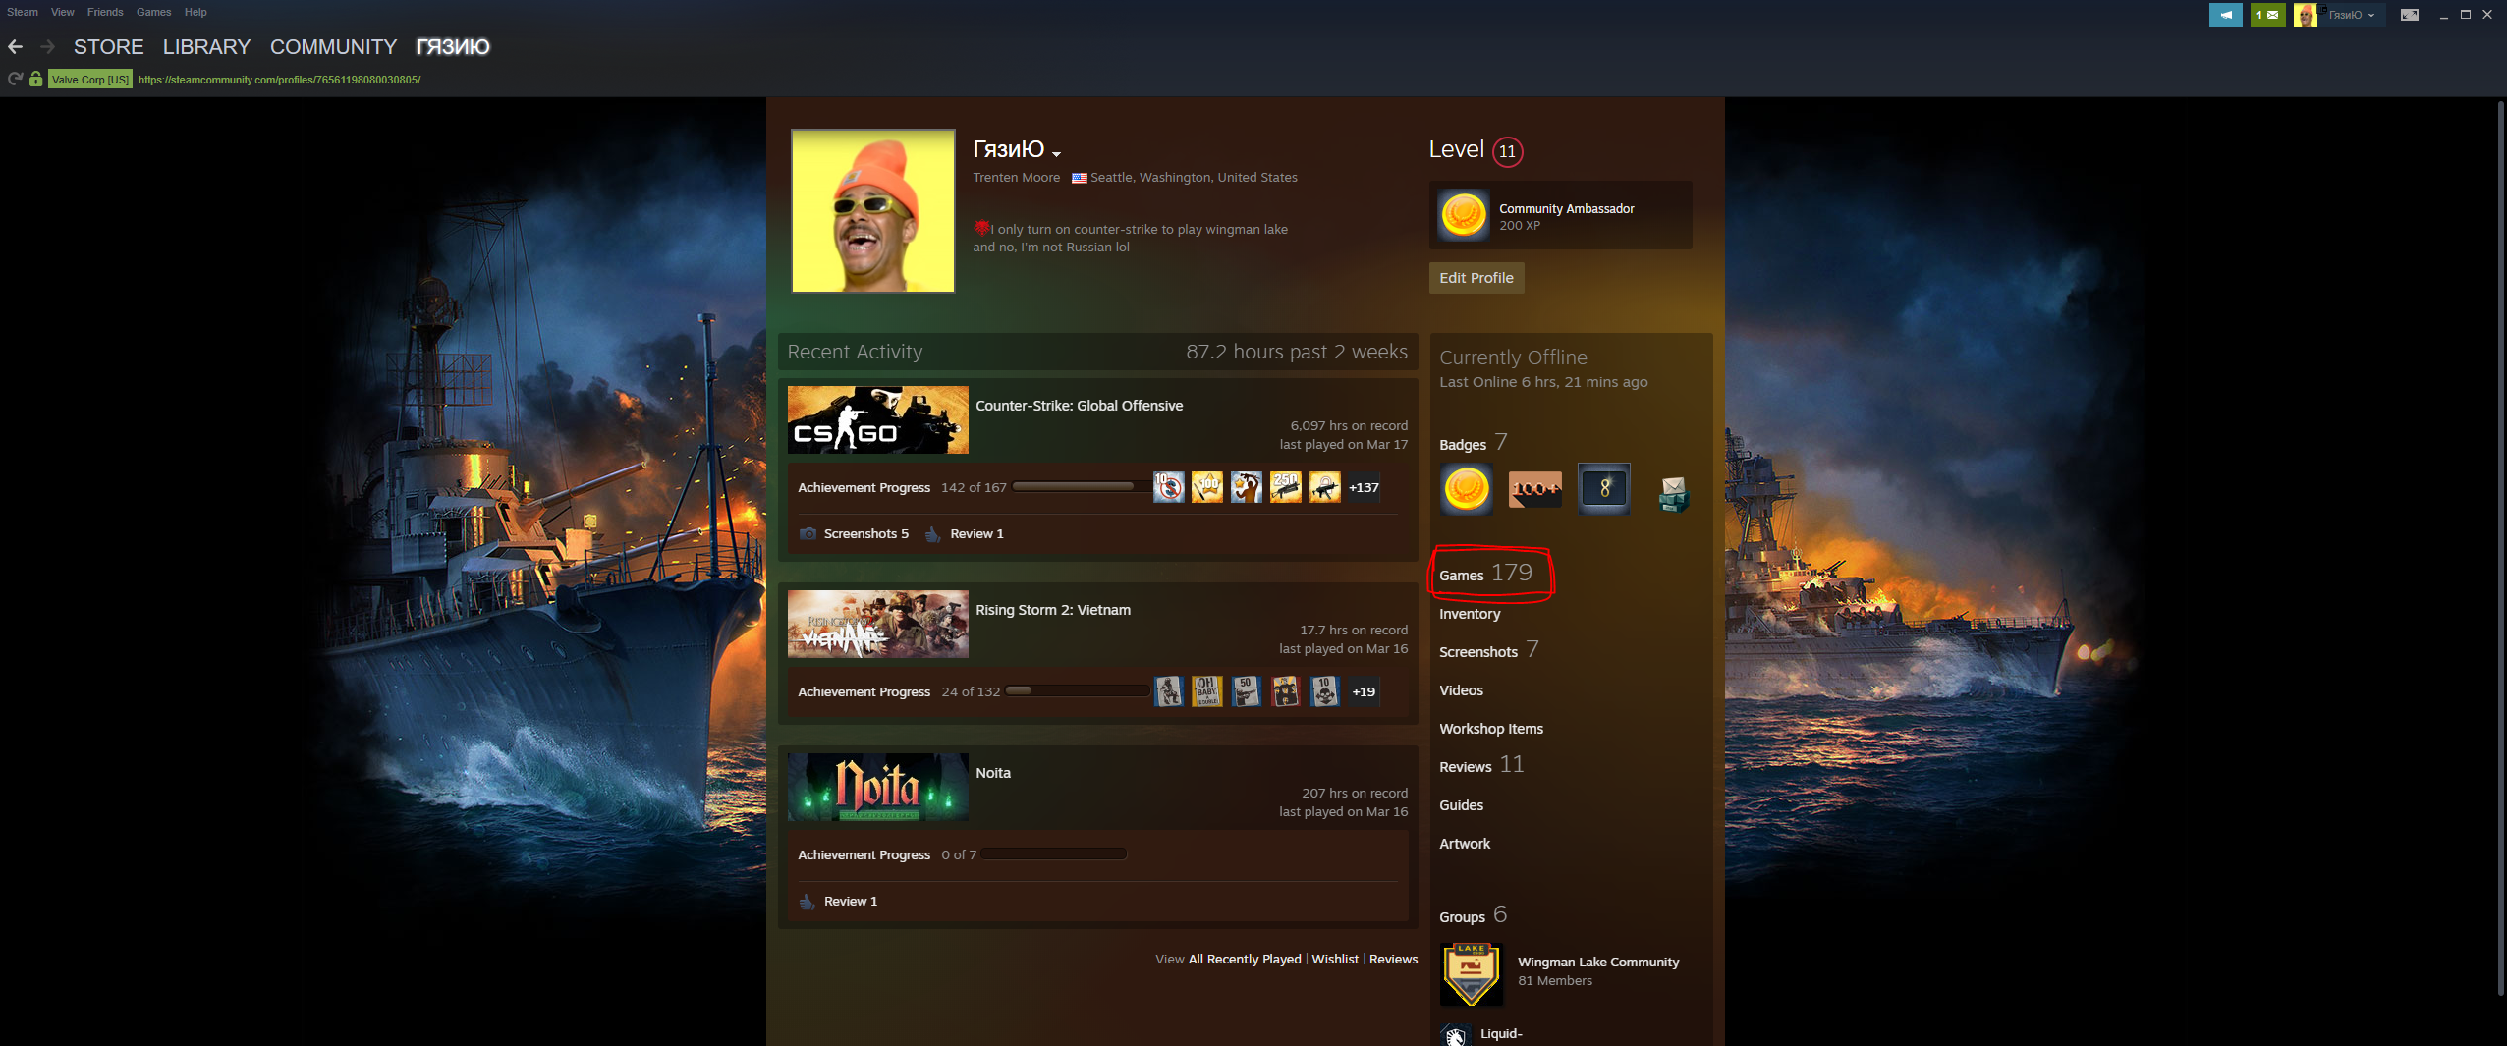Click the CS:GO achievement progress bar

click(x=1082, y=487)
